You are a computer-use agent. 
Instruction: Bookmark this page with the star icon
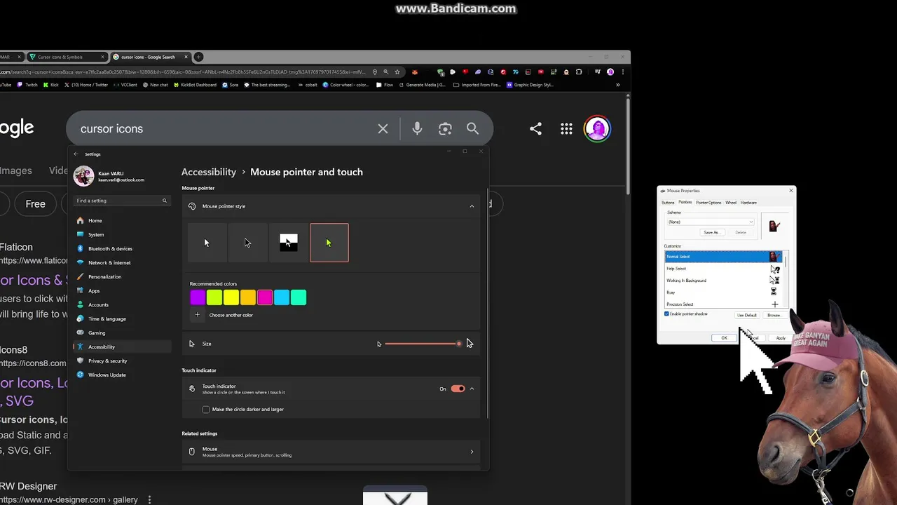[x=397, y=72]
